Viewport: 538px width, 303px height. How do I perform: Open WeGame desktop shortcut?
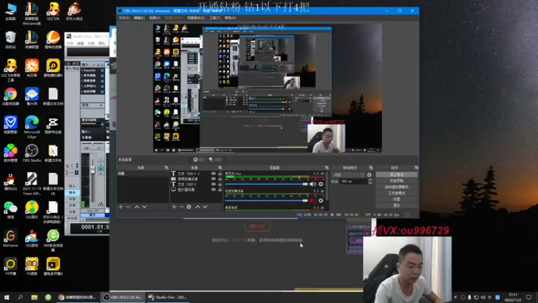11,238
